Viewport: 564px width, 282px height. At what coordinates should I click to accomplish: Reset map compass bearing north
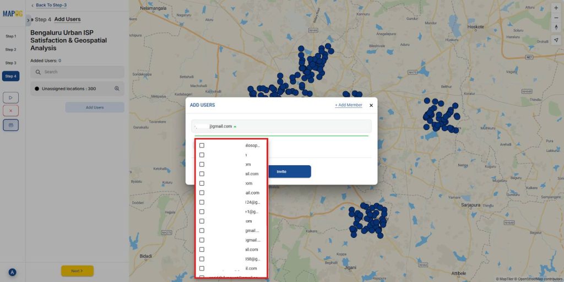click(556, 27)
